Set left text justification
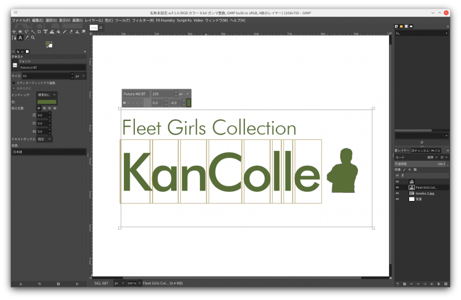Screen dimensions: 461x300 [39, 108]
